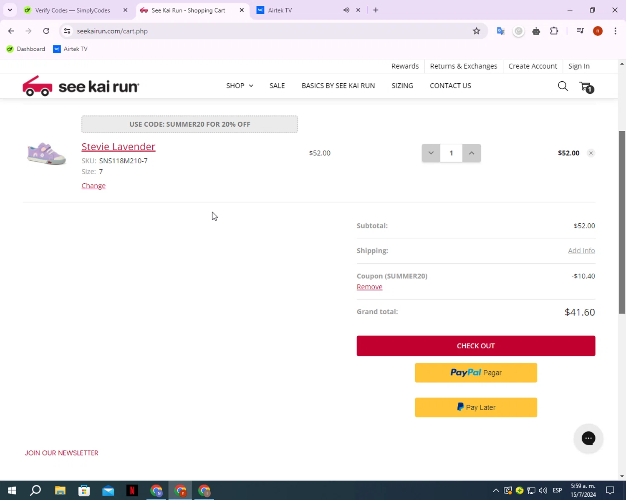Image resolution: width=626 pixels, height=500 pixels.
Task: Open the Extensions puzzle icon
Action: 554,31
